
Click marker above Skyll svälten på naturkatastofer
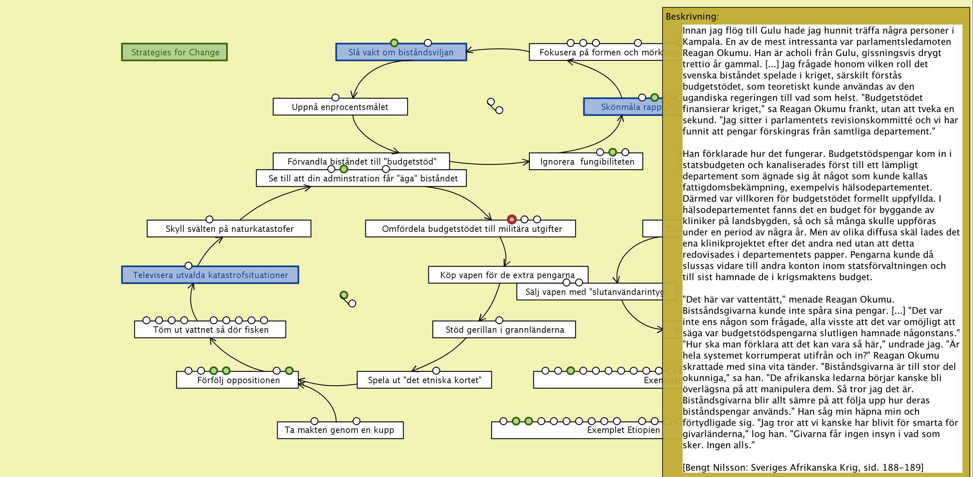209,219
